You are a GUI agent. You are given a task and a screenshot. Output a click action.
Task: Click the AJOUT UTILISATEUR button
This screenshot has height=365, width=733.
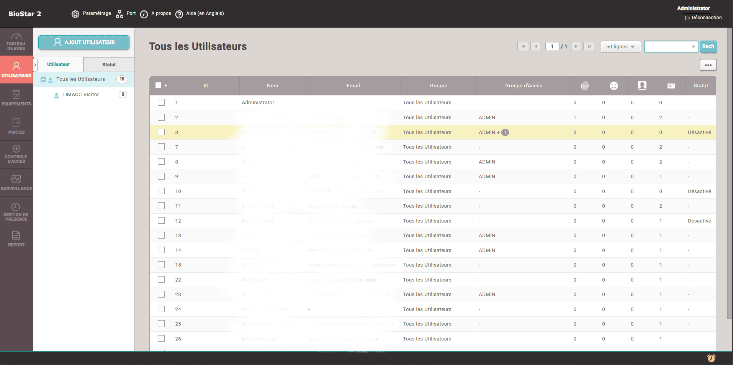(x=83, y=42)
